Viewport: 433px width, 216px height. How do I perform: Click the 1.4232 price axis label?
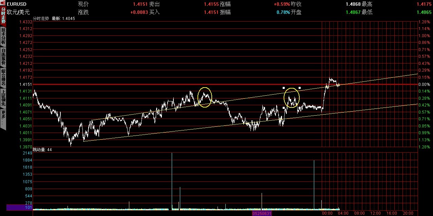pyautogui.click(x=26, y=56)
